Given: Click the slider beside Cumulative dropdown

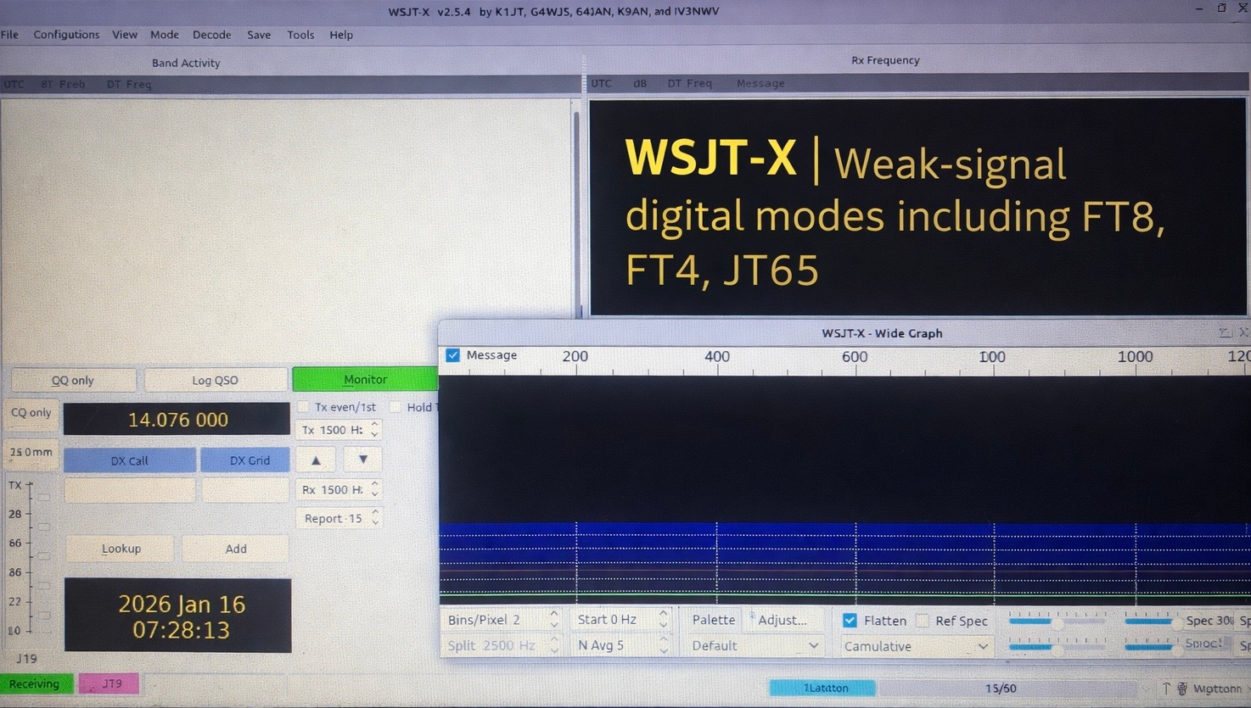Looking at the screenshot, I should [x=1057, y=647].
